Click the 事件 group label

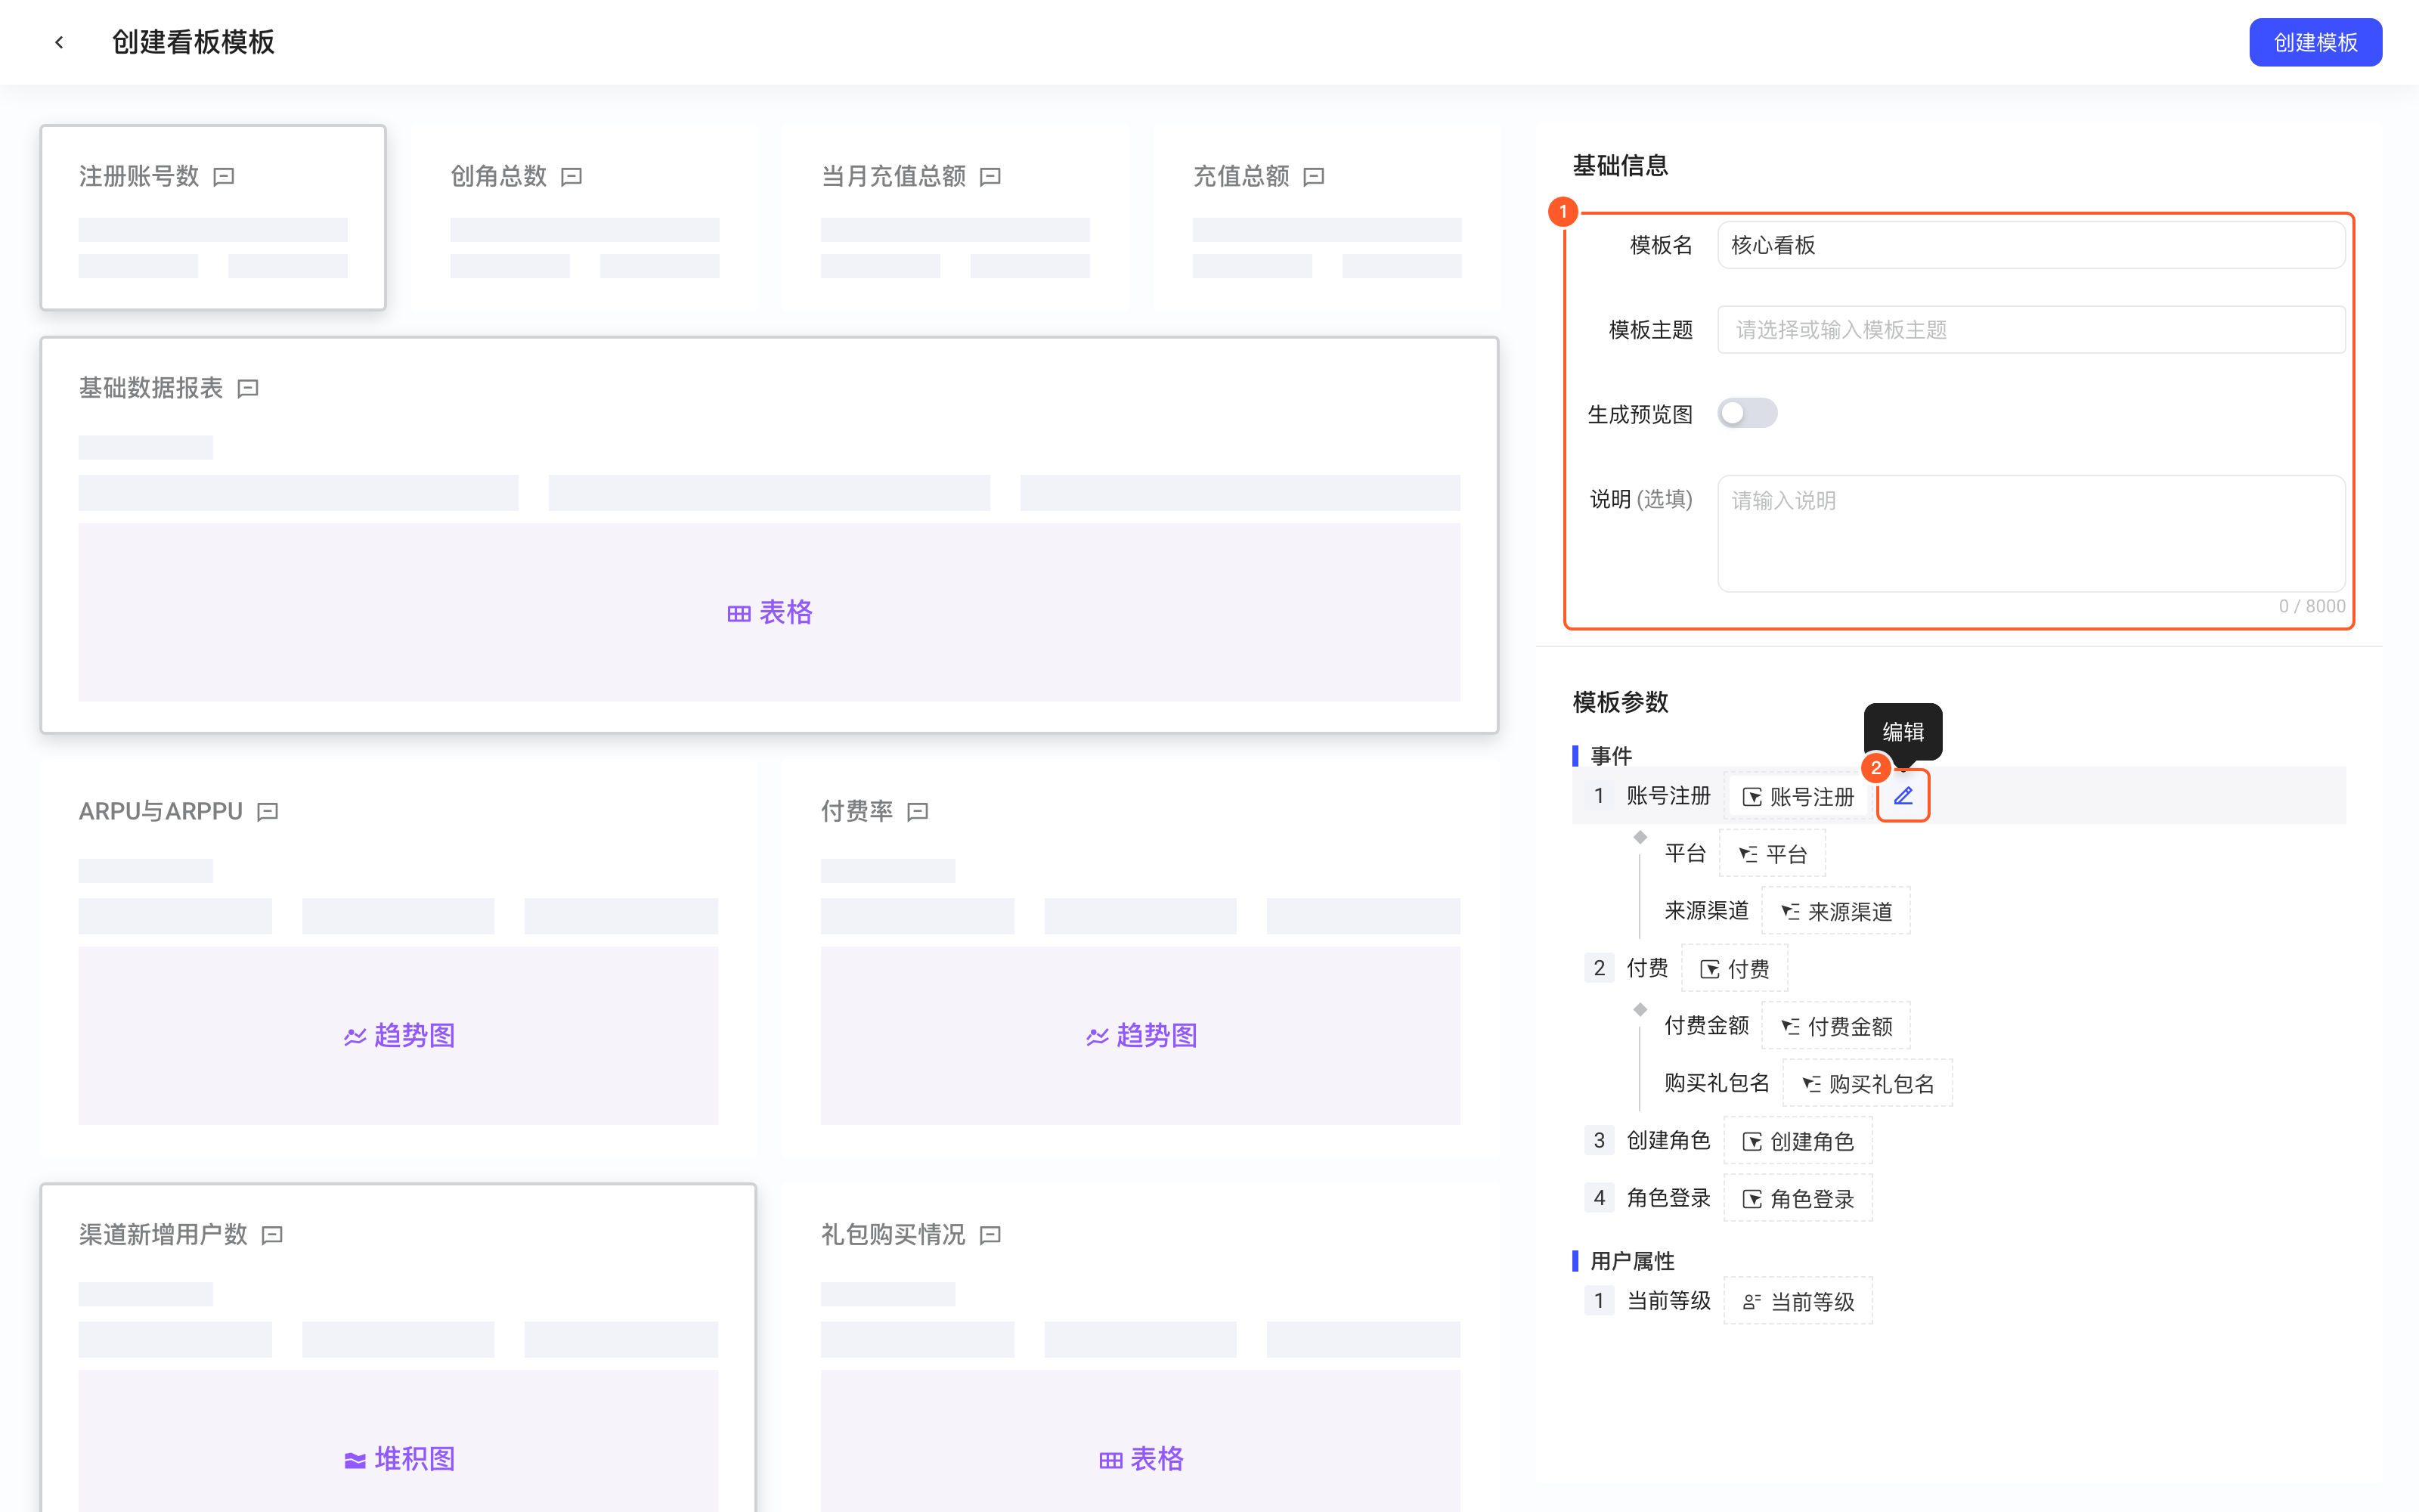[1612, 756]
